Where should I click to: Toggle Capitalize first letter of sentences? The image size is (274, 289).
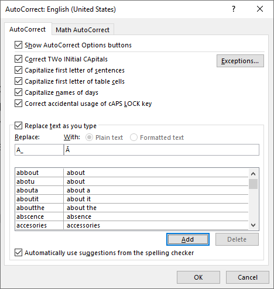pyautogui.click(x=19, y=70)
